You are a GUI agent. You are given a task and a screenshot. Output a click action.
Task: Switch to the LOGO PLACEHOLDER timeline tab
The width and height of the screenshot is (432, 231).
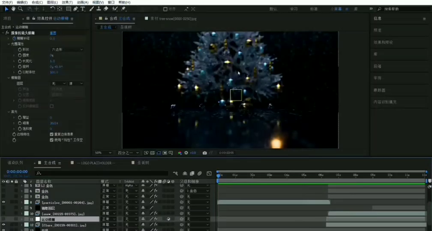(x=96, y=163)
